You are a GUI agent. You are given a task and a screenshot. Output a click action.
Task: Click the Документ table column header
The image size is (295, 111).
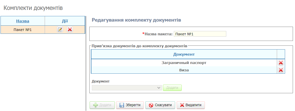(184, 54)
